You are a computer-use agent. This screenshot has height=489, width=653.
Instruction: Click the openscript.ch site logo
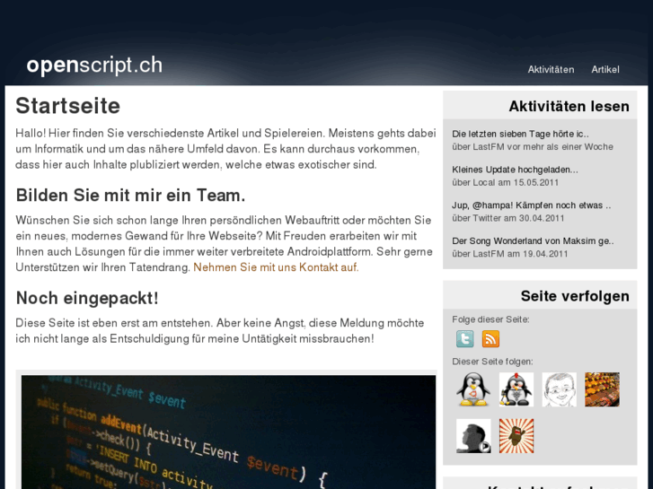[94, 65]
